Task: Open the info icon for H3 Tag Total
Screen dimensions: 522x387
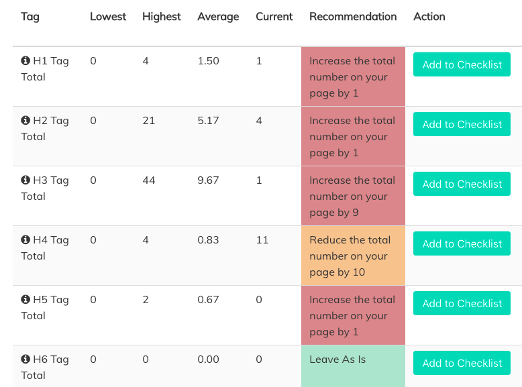Action: (x=25, y=180)
